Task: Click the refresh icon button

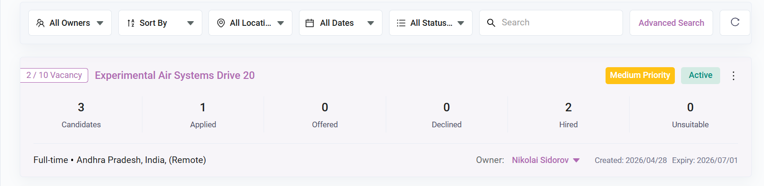Action: [735, 23]
